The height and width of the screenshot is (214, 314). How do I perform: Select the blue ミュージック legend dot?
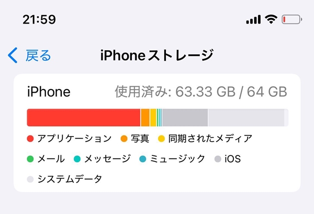click(142, 159)
